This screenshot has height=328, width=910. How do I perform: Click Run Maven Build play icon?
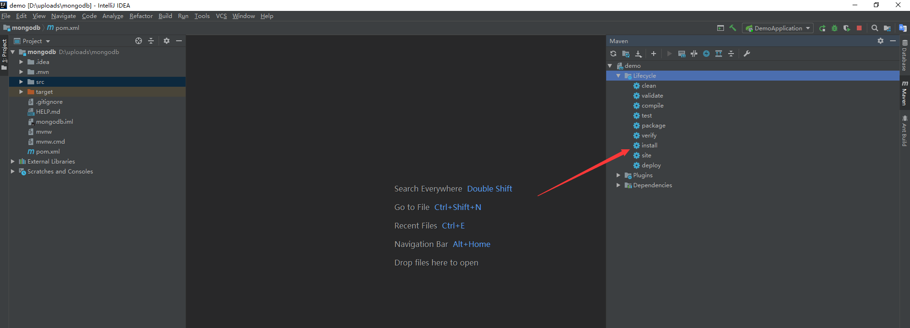coord(669,54)
